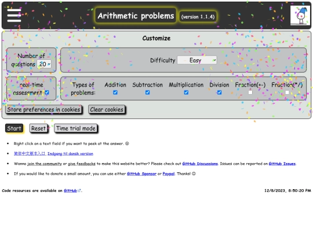
Task: Uncheck the Multiplication problem type
Action: pos(186,92)
